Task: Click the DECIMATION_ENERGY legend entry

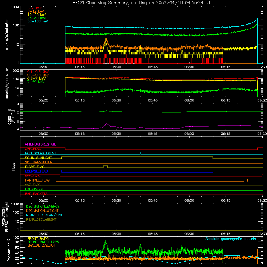Action: (43, 206)
